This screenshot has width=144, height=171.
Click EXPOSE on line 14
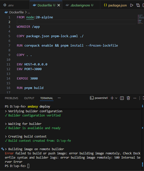pyautogui.click(x=23, y=79)
